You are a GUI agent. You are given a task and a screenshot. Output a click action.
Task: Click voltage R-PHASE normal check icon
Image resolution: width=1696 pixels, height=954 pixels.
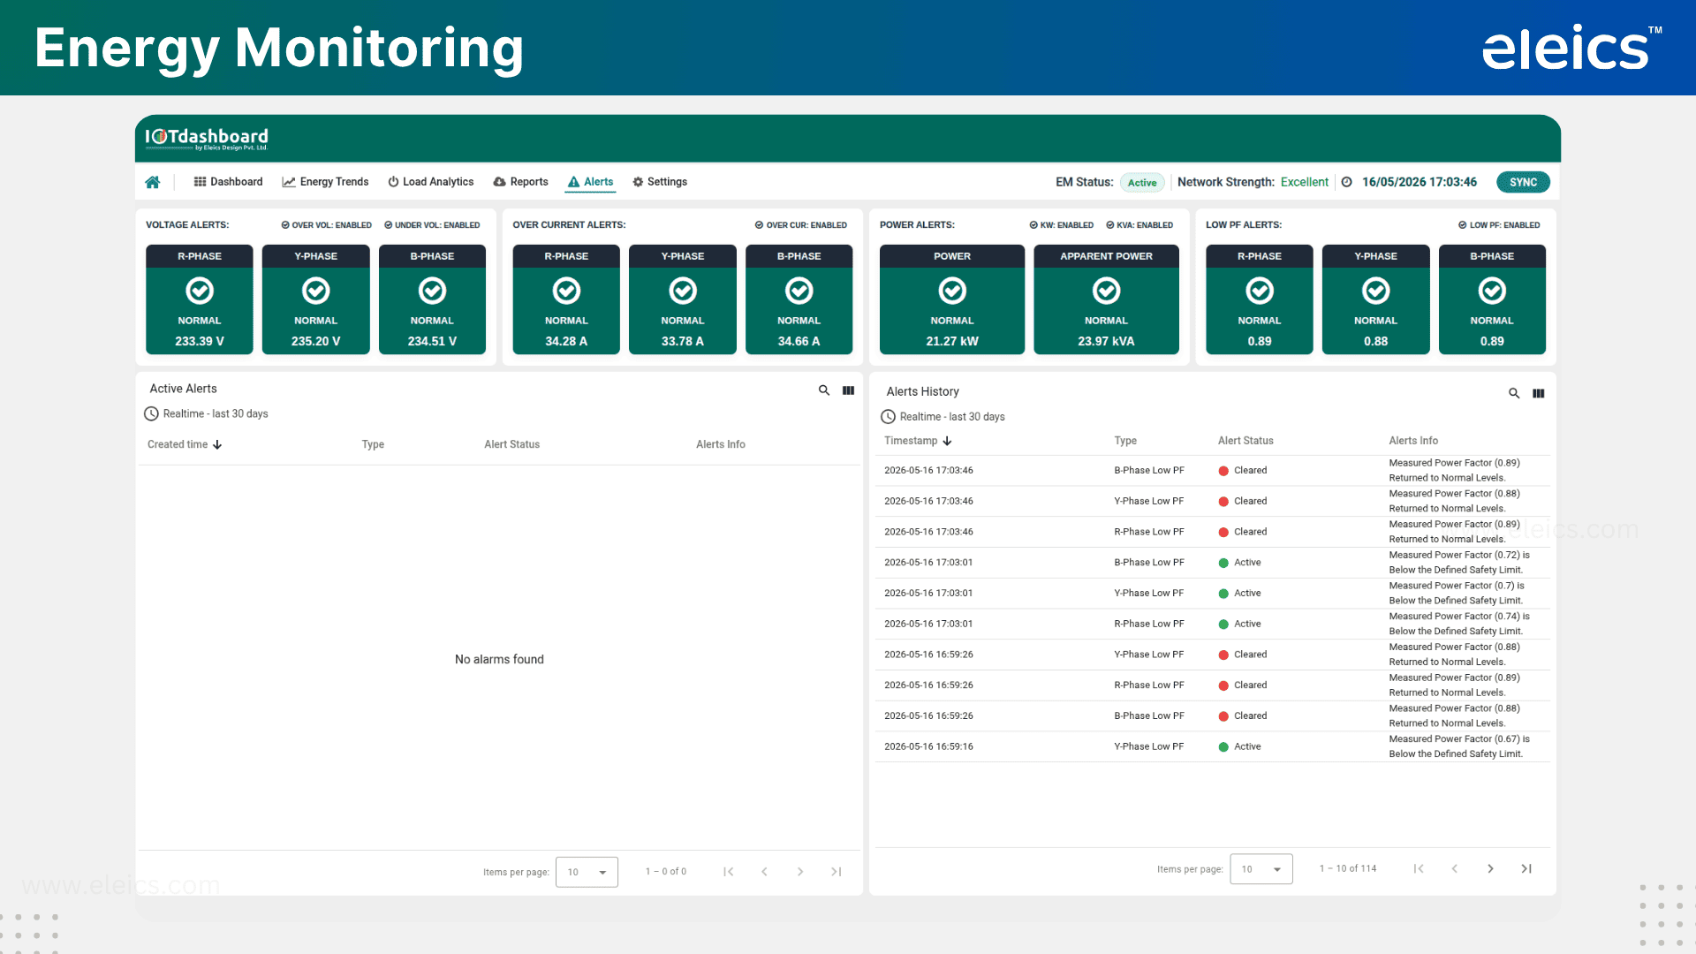pyautogui.click(x=200, y=291)
